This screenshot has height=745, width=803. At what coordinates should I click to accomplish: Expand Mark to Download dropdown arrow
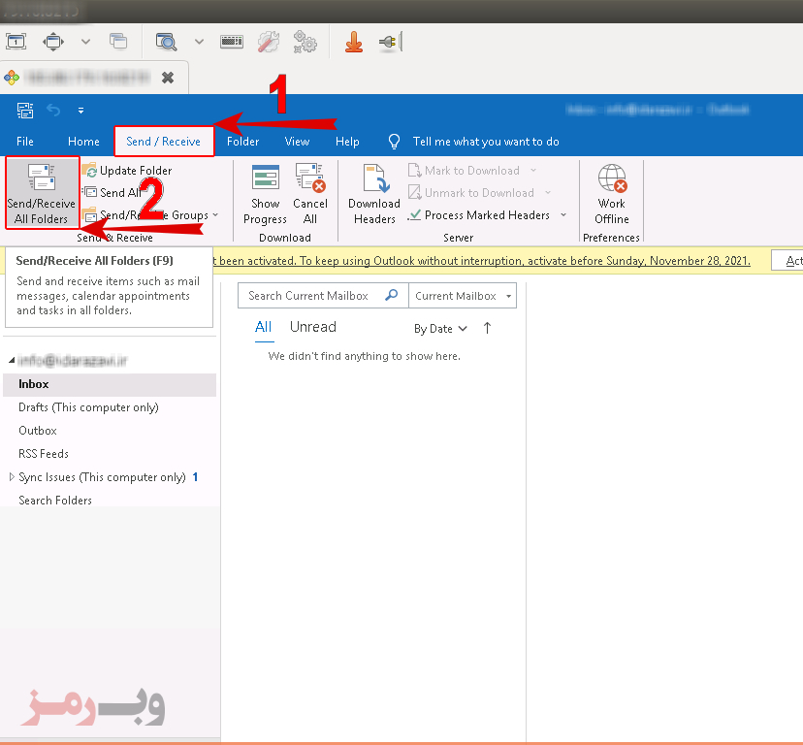pyautogui.click(x=533, y=171)
